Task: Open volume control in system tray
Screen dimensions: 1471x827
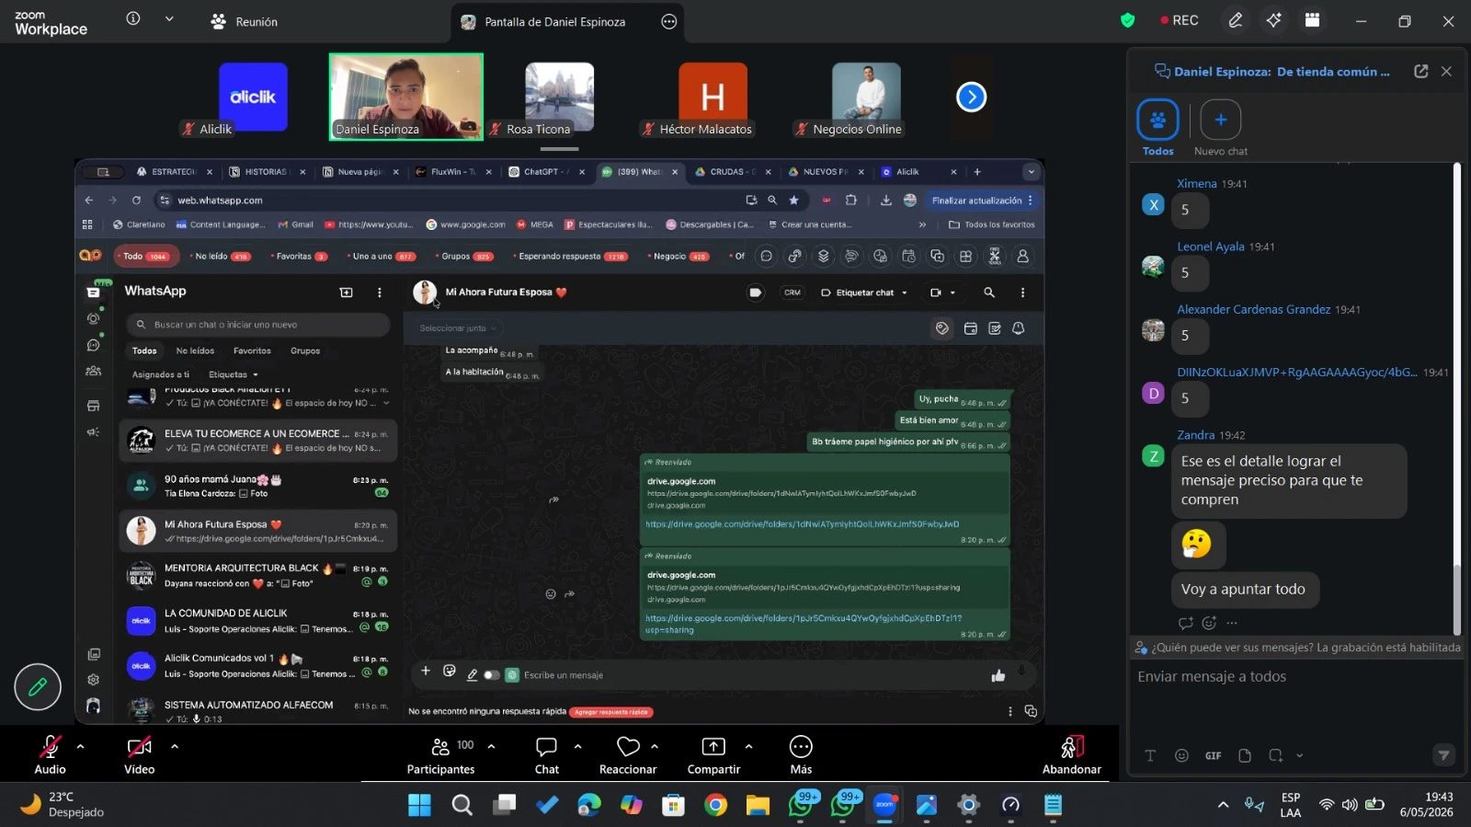Action: point(1350,805)
